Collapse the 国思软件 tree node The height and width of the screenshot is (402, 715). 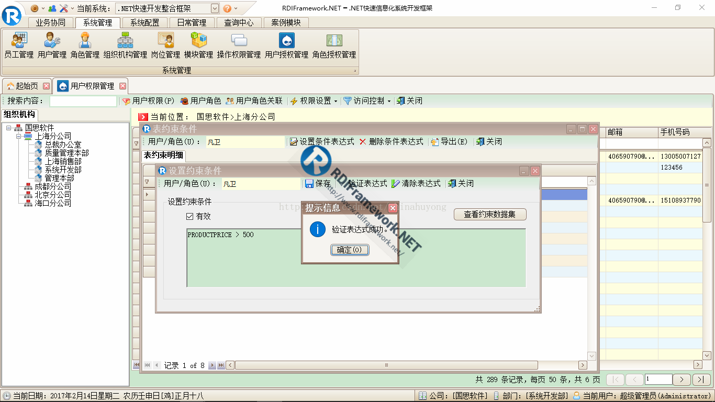[9, 128]
